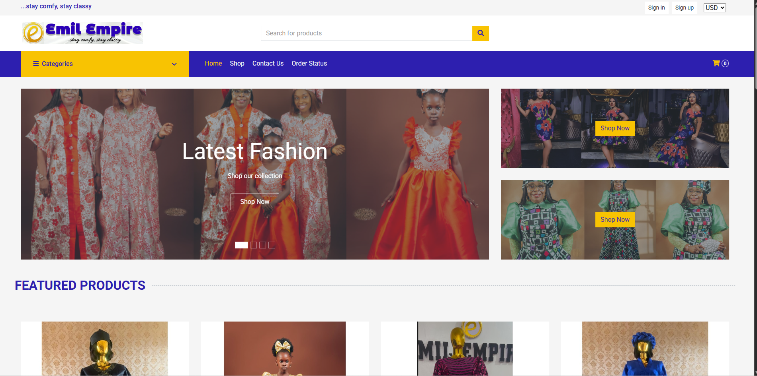Click the Sign in button
Screen dimensions: 757x376
656,8
